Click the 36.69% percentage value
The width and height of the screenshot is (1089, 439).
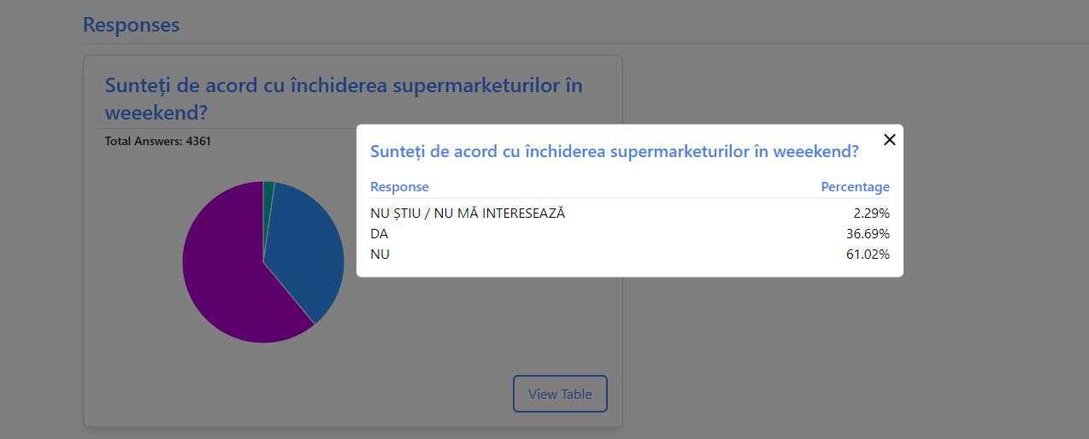point(868,234)
